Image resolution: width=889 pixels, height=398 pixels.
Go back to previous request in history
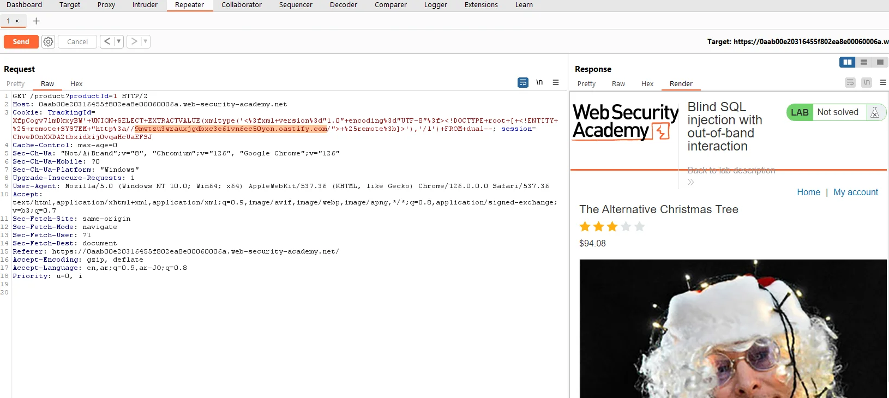click(x=107, y=41)
